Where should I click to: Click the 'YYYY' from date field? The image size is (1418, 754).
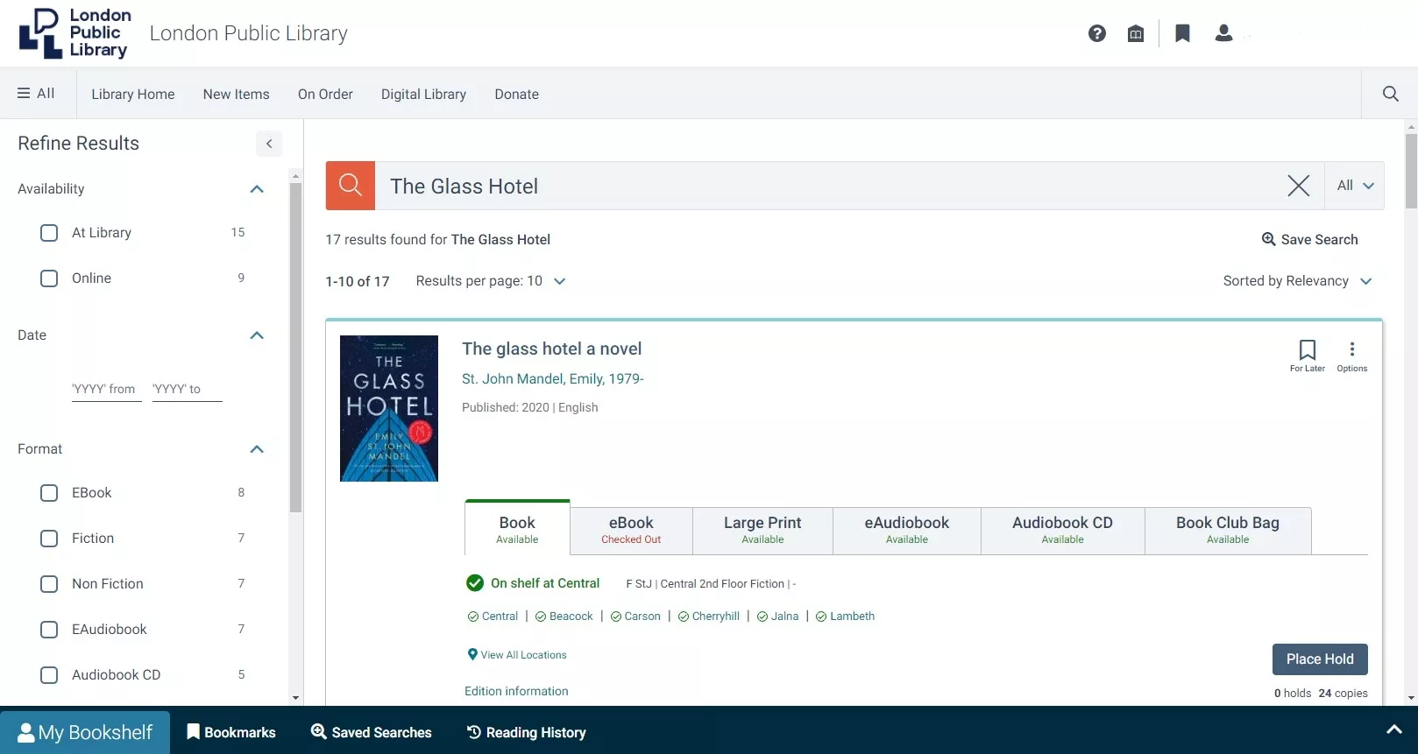106,389
